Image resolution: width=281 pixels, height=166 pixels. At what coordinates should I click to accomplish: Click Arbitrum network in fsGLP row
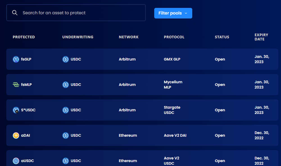[x=127, y=59]
